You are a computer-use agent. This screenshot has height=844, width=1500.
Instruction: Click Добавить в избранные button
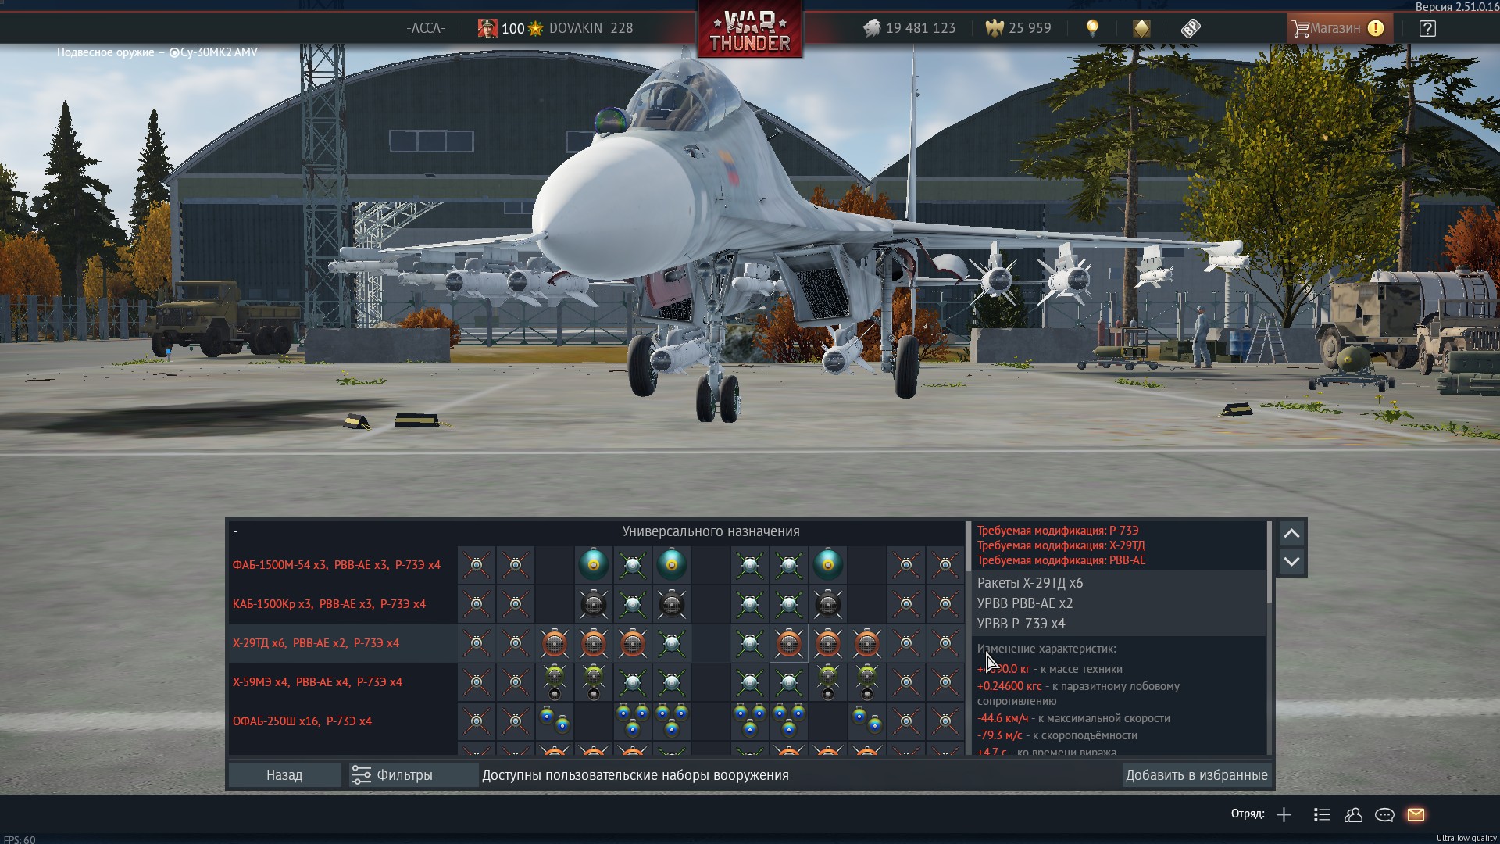(x=1196, y=774)
